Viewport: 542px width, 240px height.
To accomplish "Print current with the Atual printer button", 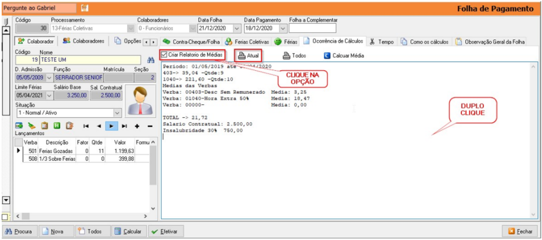I will (x=248, y=55).
